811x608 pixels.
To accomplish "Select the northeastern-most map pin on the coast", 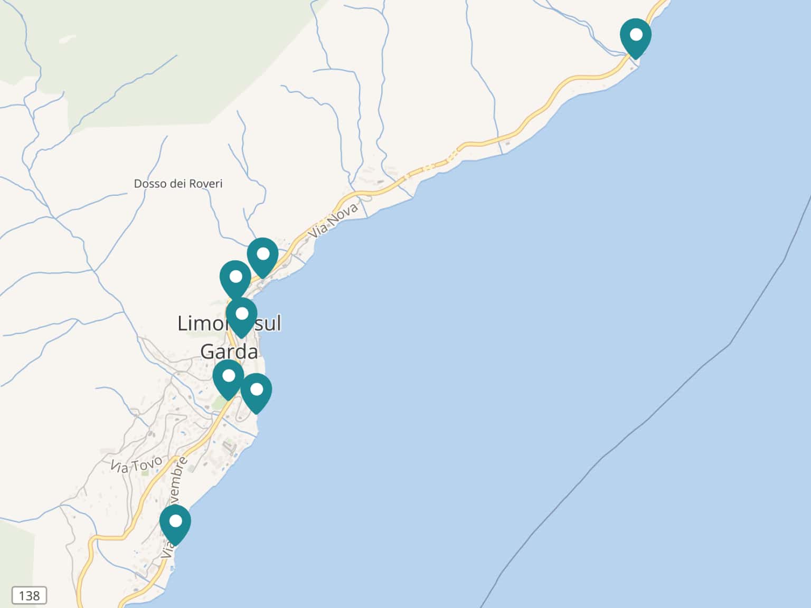I will tap(636, 38).
